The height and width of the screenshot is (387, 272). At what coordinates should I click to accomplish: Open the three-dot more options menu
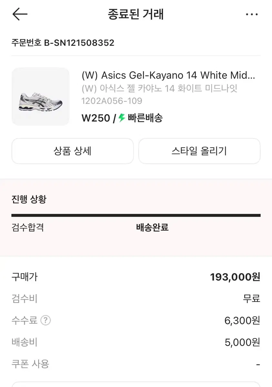[252, 15]
